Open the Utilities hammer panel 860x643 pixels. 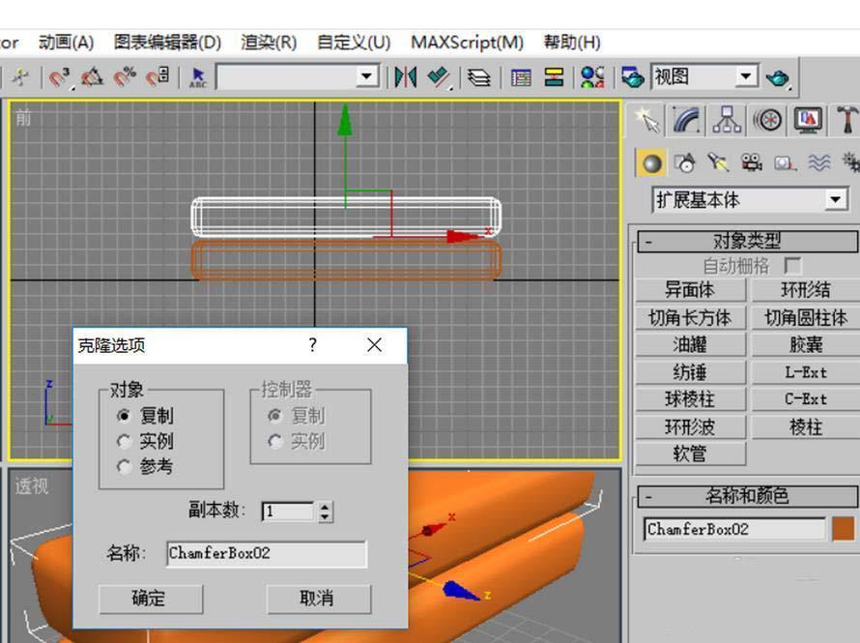tap(846, 120)
